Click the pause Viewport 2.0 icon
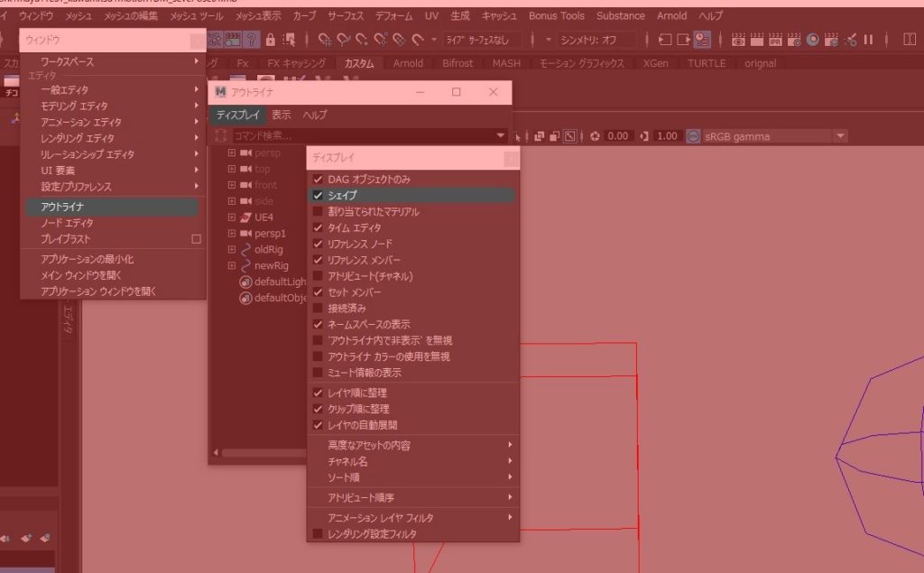The height and width of the screenshot is (573, 924). tap(868, 40)
